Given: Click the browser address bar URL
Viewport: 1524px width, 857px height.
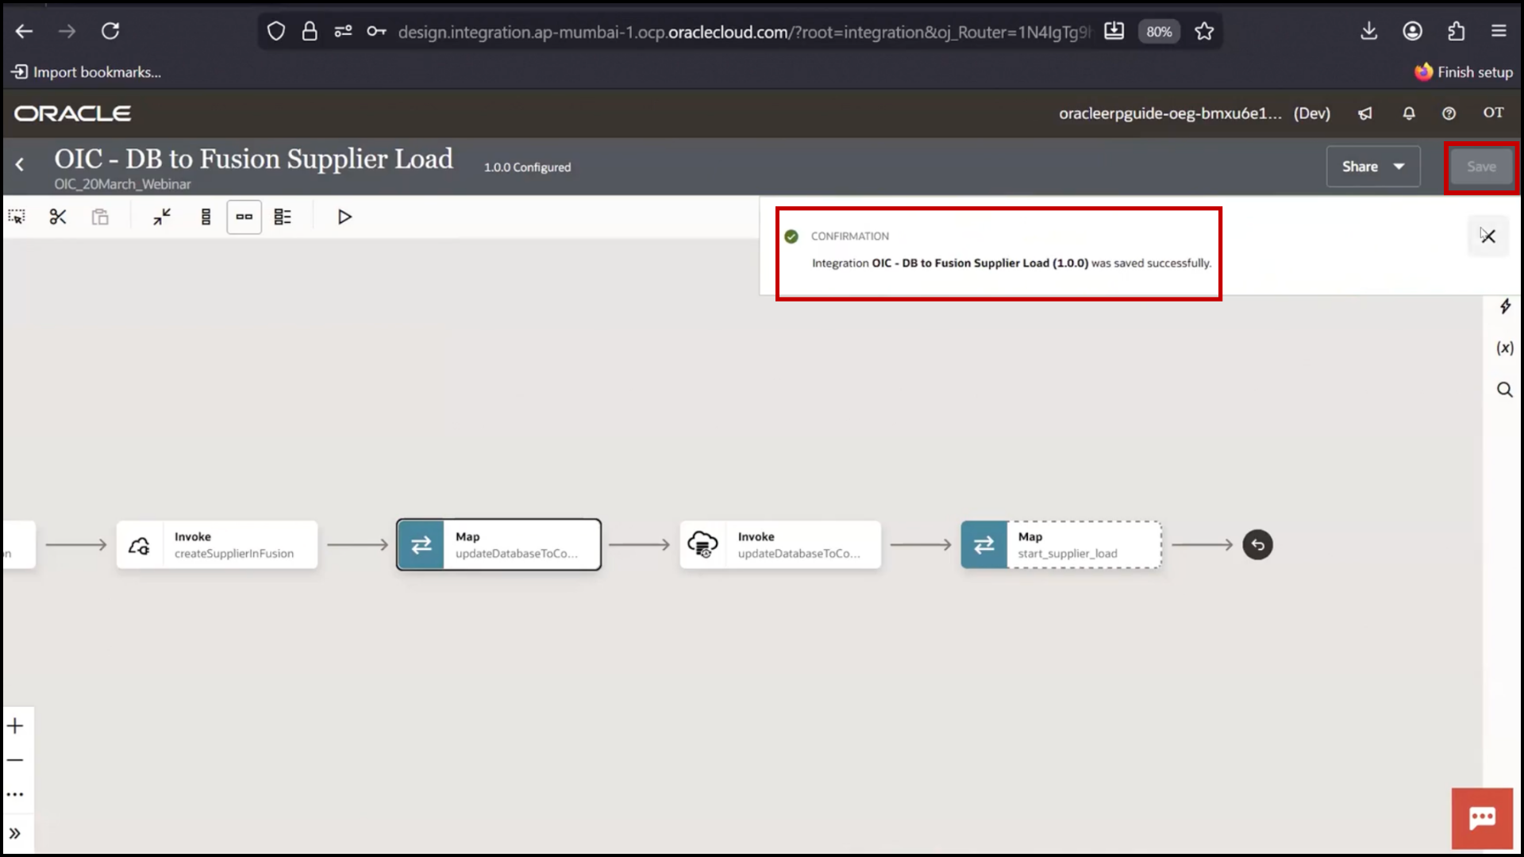Looking at the screenshot, I should [744, 32].
